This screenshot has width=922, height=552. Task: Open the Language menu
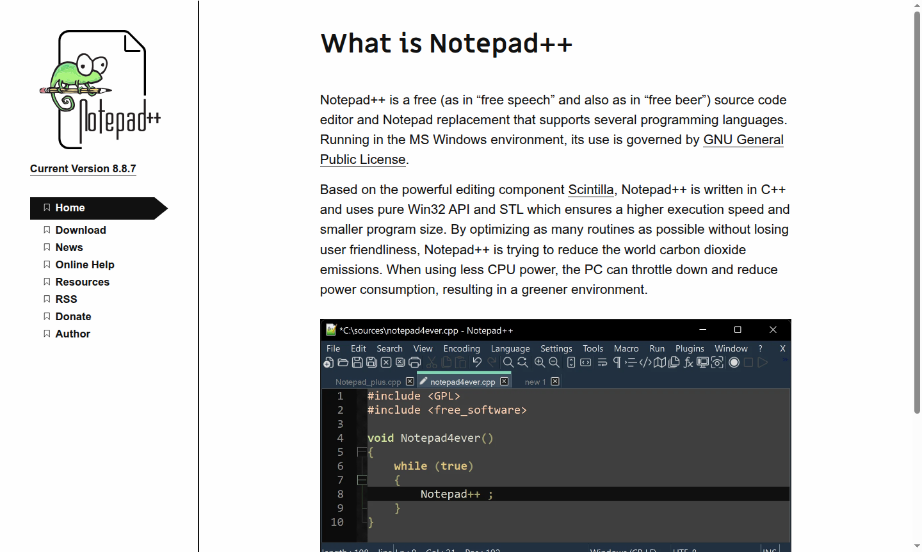(x=510, y=348)
